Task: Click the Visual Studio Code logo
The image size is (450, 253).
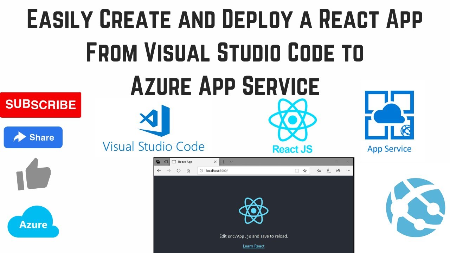Action: [x=154, y=121]
